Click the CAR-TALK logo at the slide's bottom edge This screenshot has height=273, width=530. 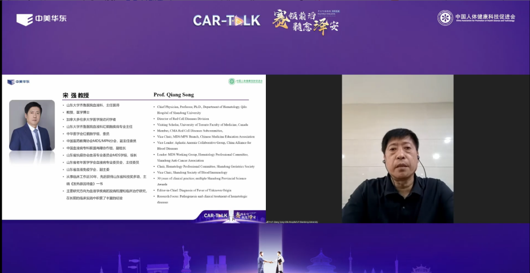click(x=216, y=215)
